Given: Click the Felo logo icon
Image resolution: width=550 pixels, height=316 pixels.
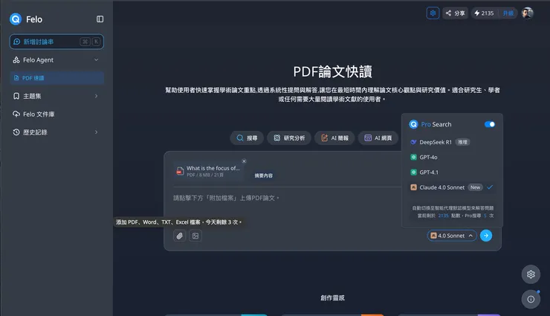Looking at the screenshot, I should [x=16, y=19].
